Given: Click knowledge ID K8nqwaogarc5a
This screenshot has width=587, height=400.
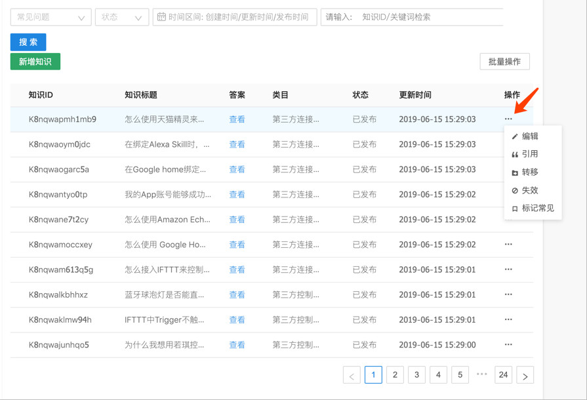Looking at the screenshot, I should [59, 169].
